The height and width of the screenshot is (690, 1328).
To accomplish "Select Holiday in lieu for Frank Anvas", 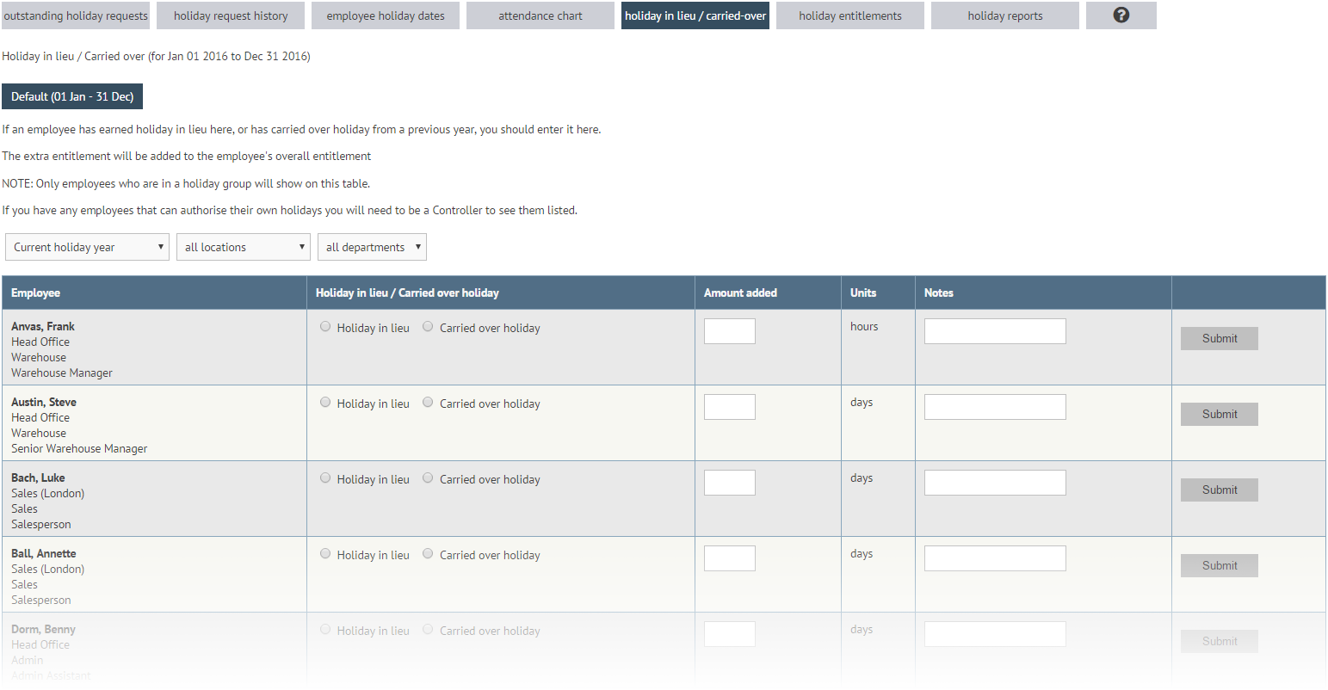I will (x=325, y=327).
